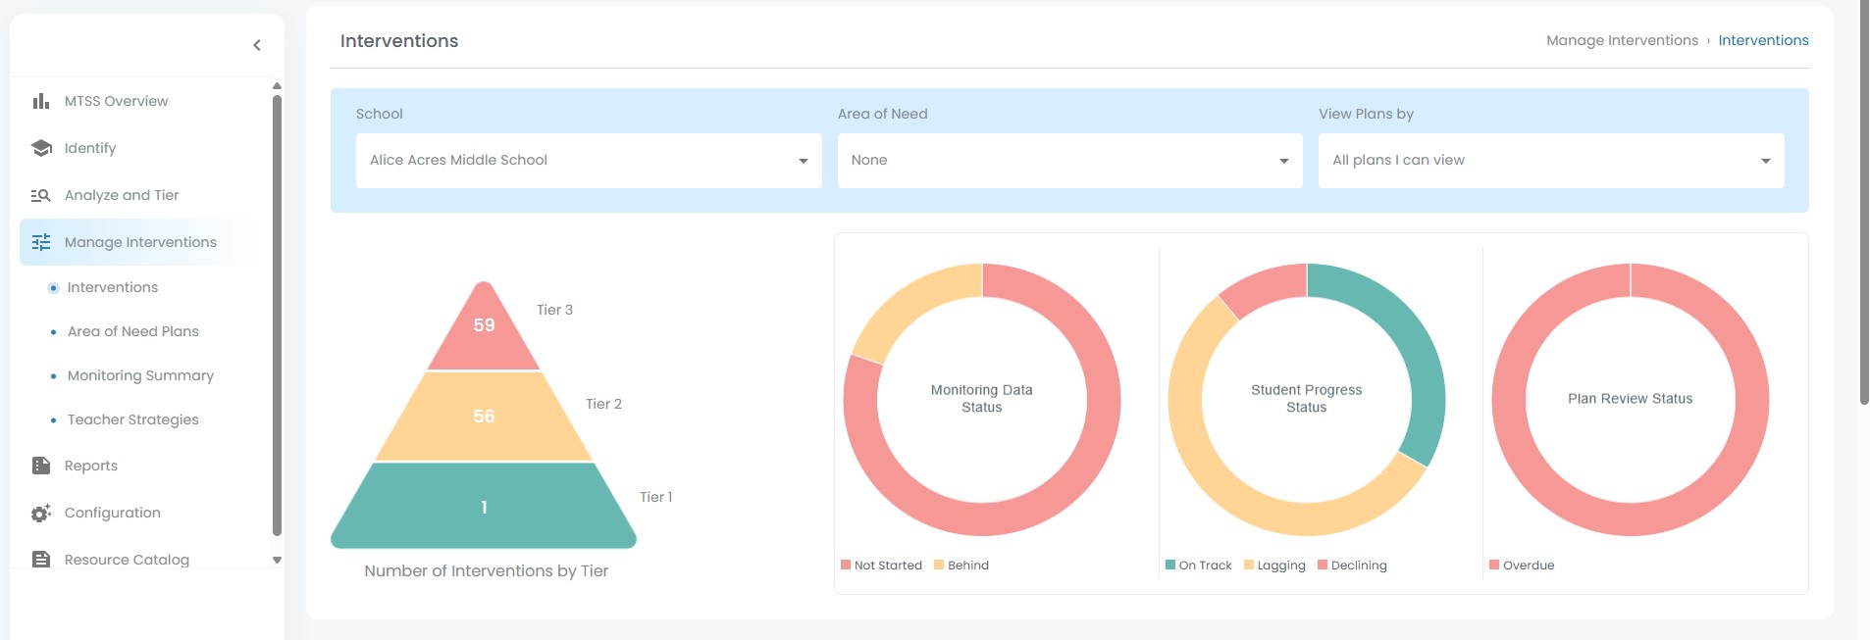Viewport: 1870px width, 640px height.
Task: Select Monitoring Summary in the sidebar
Action: (140, 375)
